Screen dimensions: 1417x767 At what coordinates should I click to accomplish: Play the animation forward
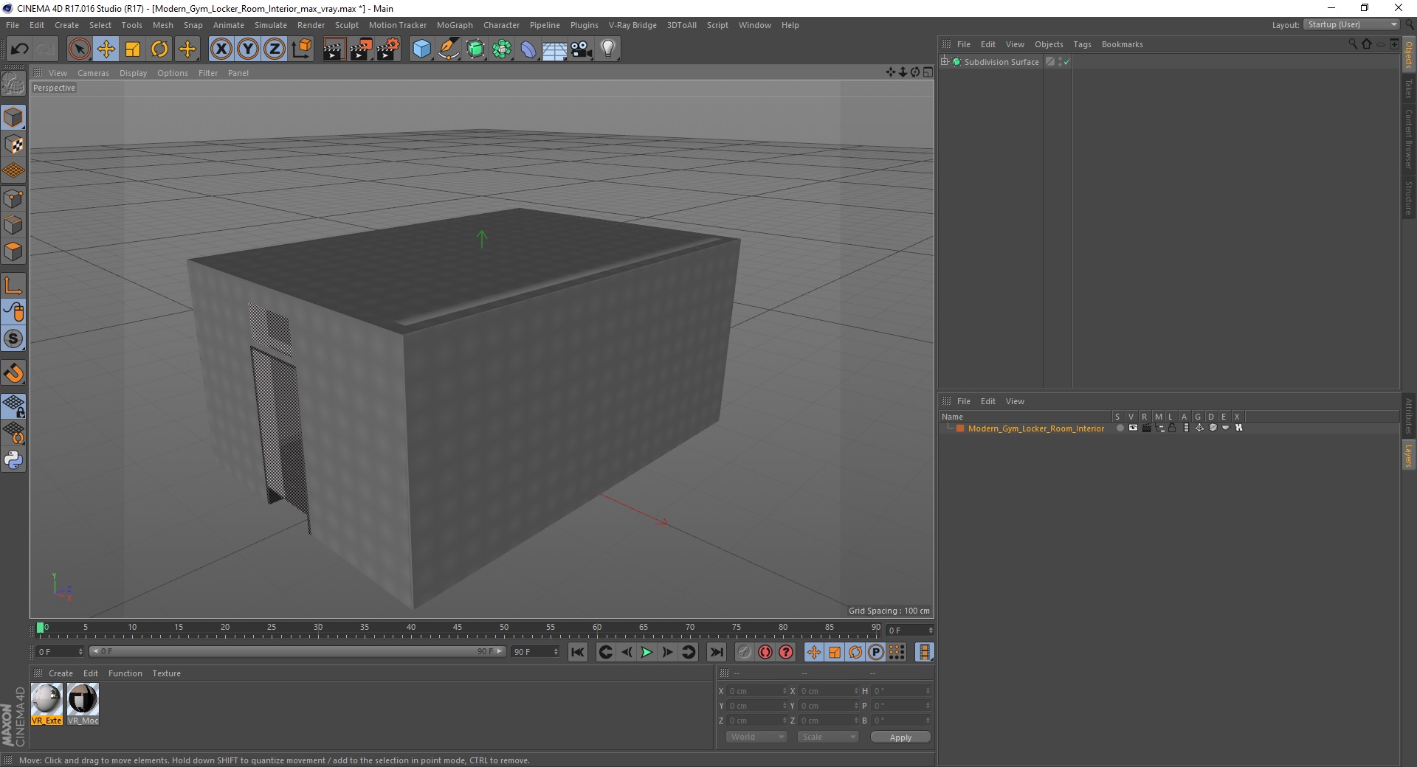(x=647, y=652)
